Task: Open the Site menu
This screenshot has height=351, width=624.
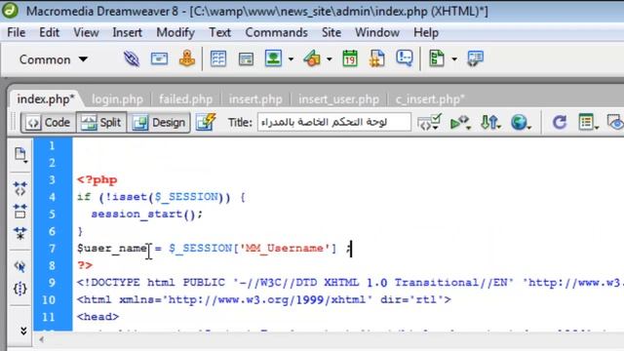Action: 331,32
